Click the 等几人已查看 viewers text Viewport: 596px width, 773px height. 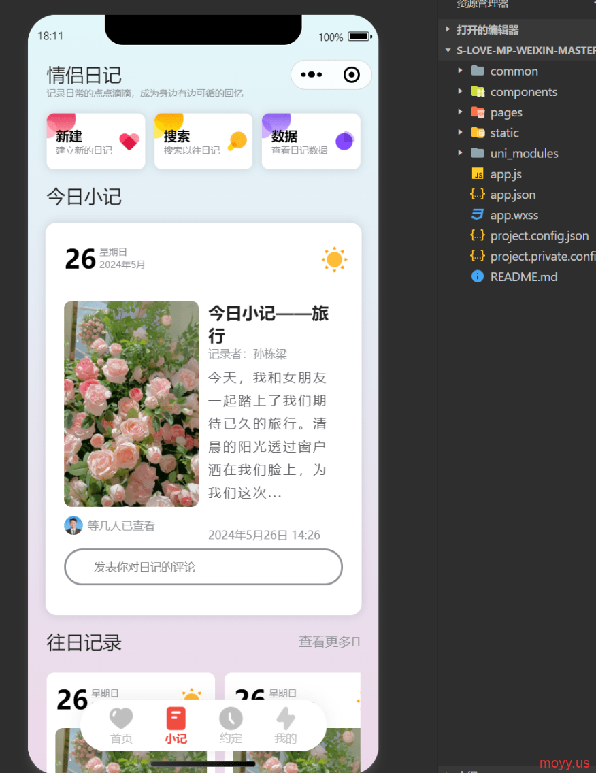point(121,526)
